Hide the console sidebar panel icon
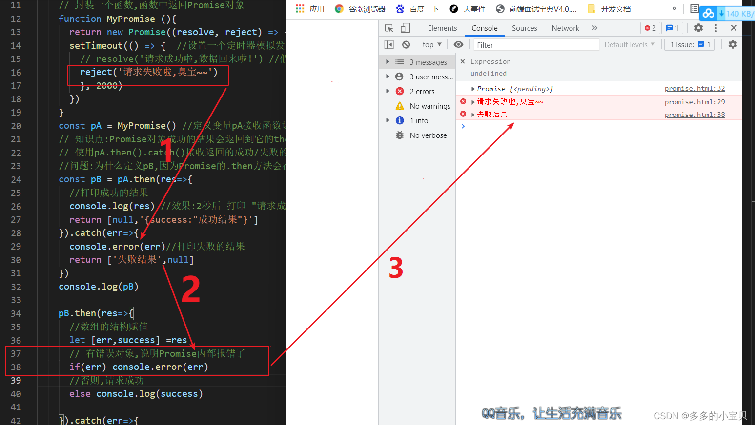This screenshot has height=425, width=755. pyautogui.click(x=389, y=44)
